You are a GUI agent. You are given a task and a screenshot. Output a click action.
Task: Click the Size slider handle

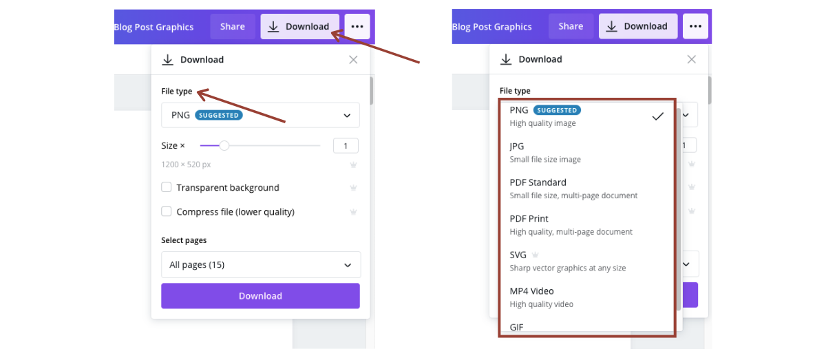tap(224, 145)
